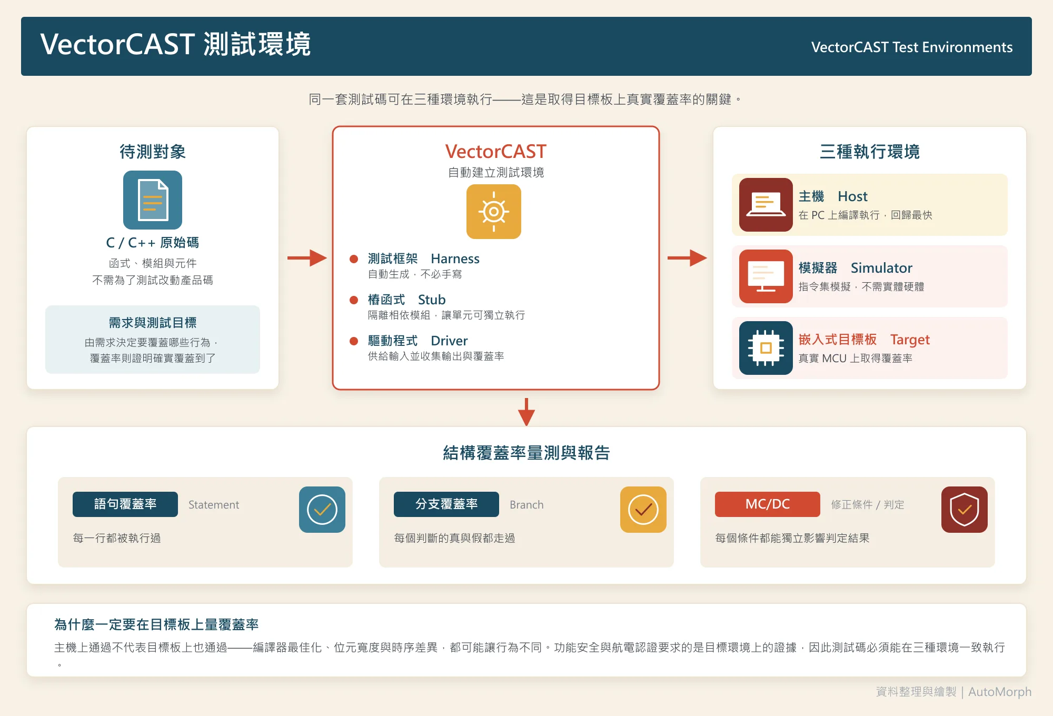Click the 樁函式 Stub bullet text
1053x716 pixels.
[407, 300]
